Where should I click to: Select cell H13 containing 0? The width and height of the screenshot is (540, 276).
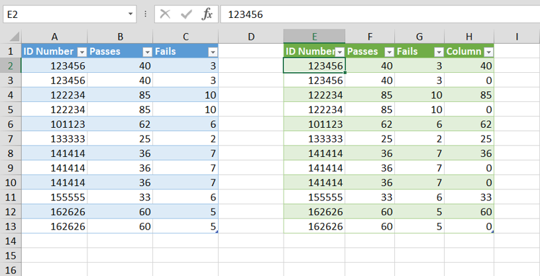tap(469, 226)
